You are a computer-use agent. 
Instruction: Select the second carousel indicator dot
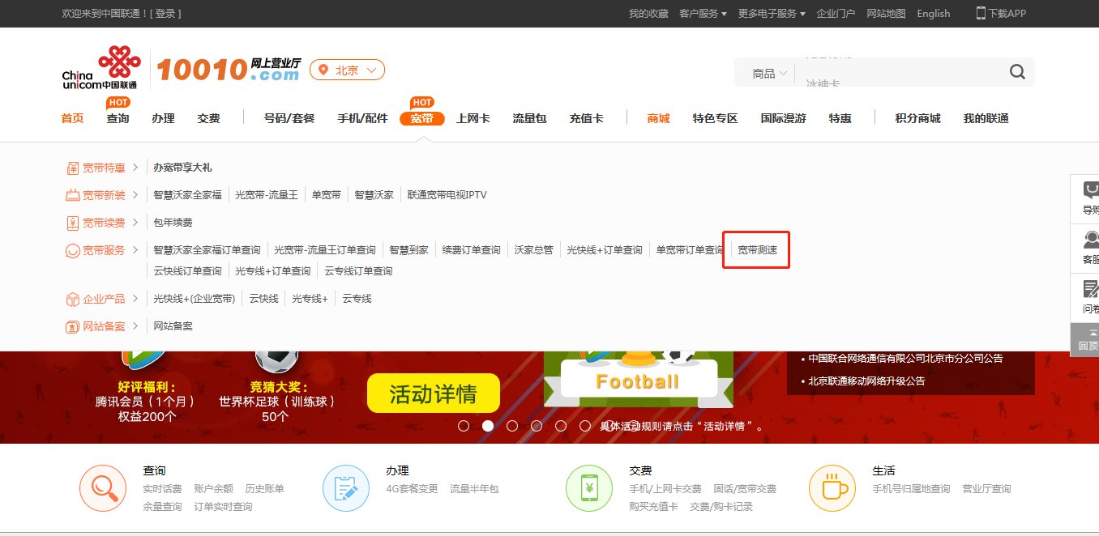pyautogui.click(x=488, y=425)
